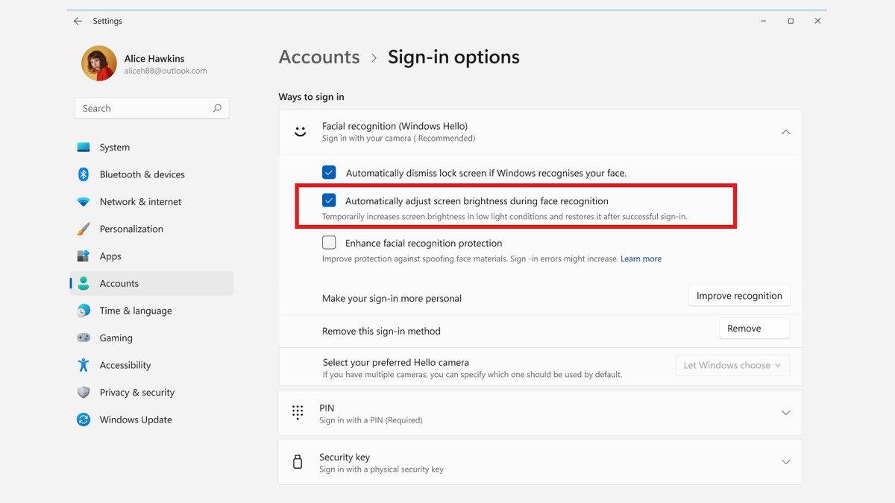Click 'Remove this sign-in method' text
Image resolution: width=895 pixels, height=503 pixels.
(x=381, y=331)
